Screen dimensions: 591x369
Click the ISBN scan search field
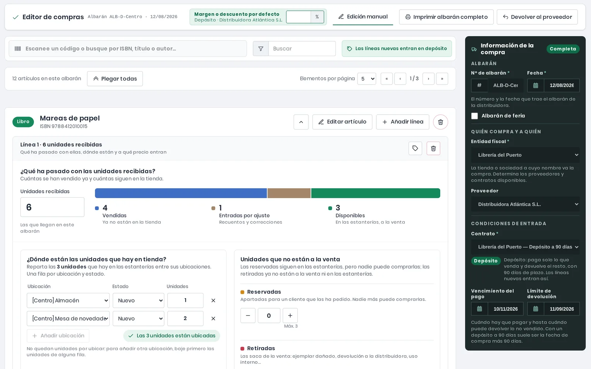[128, 49]
